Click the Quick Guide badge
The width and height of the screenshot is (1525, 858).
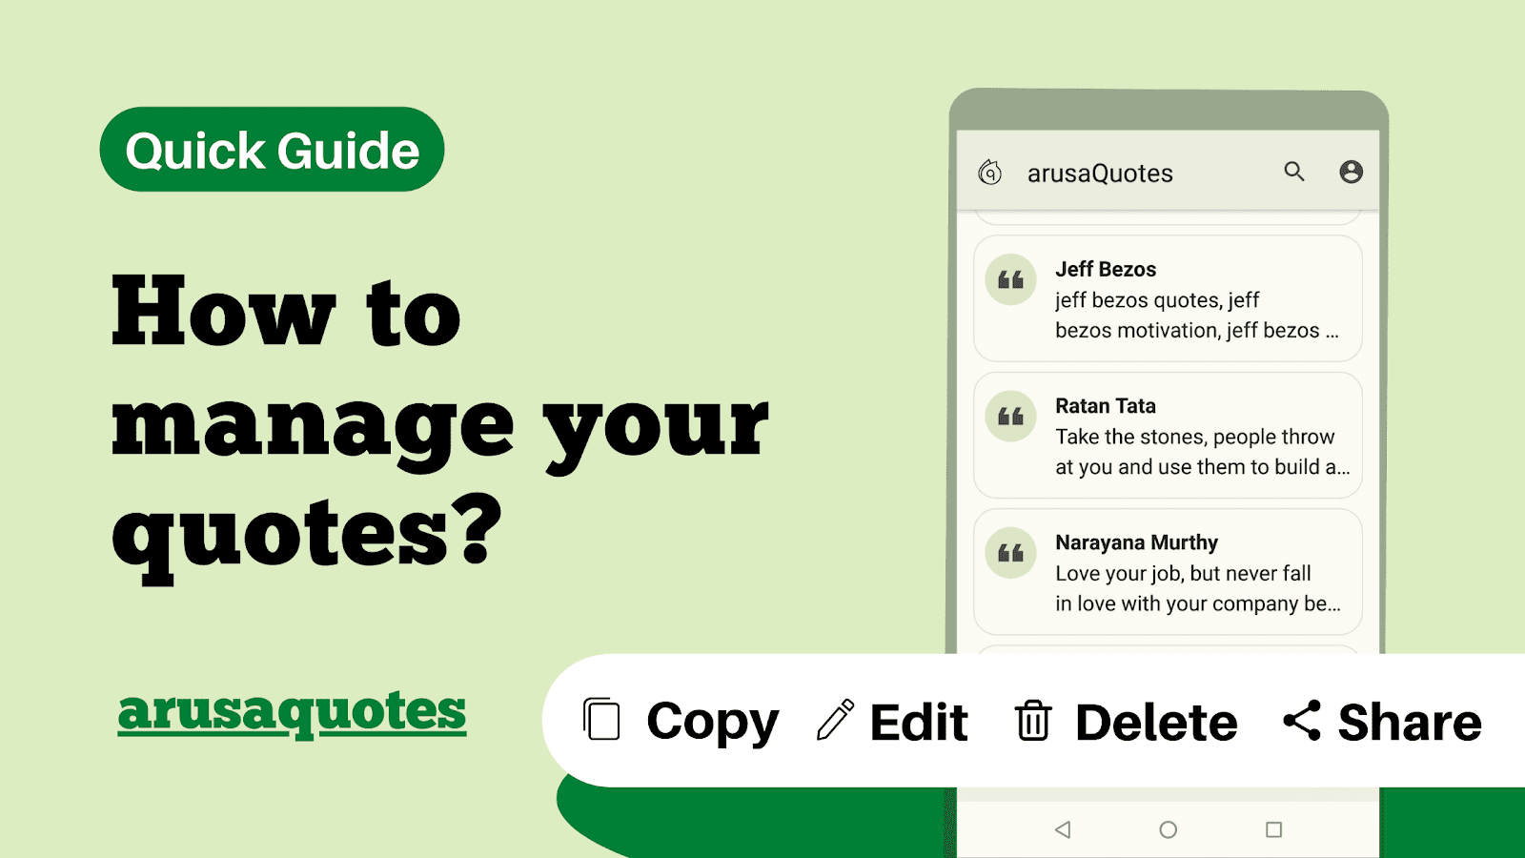click(272, 150)
